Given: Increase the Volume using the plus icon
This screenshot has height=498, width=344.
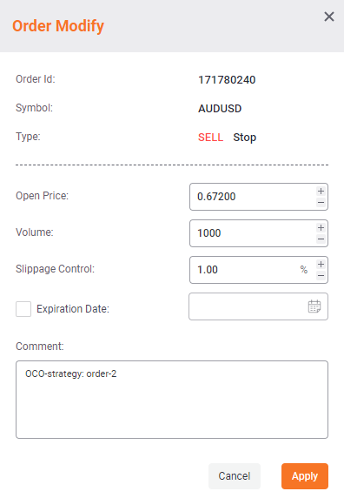Looking at the screenshot, I should [x=321, y=228].
